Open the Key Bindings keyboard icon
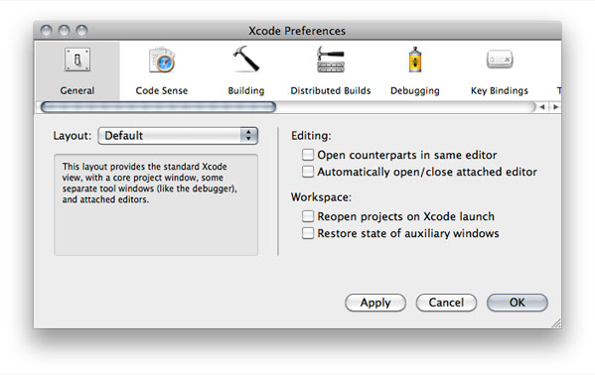The image size is (595, 375). click(x=500, y=60)
